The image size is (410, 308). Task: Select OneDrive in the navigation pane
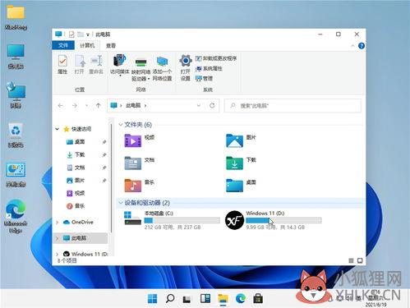(x=78, y=223)
